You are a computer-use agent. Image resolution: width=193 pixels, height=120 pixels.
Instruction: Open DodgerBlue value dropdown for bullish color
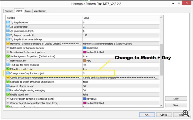click(121, 48)
